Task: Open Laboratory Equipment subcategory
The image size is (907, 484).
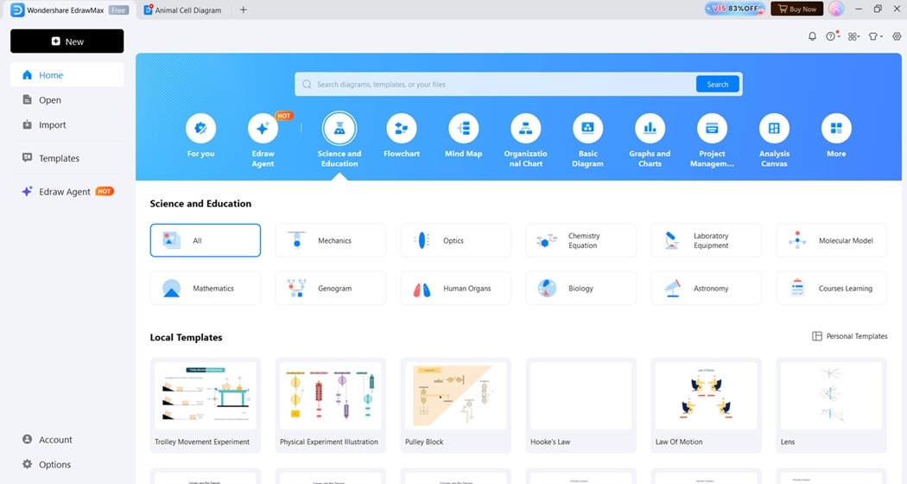Action: [707, 240]
